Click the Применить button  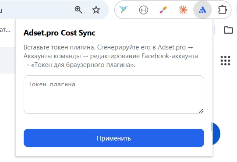114,138
